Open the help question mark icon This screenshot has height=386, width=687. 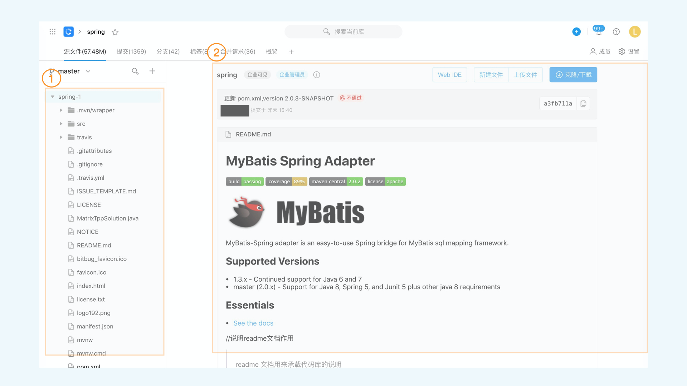coord(616,32)
